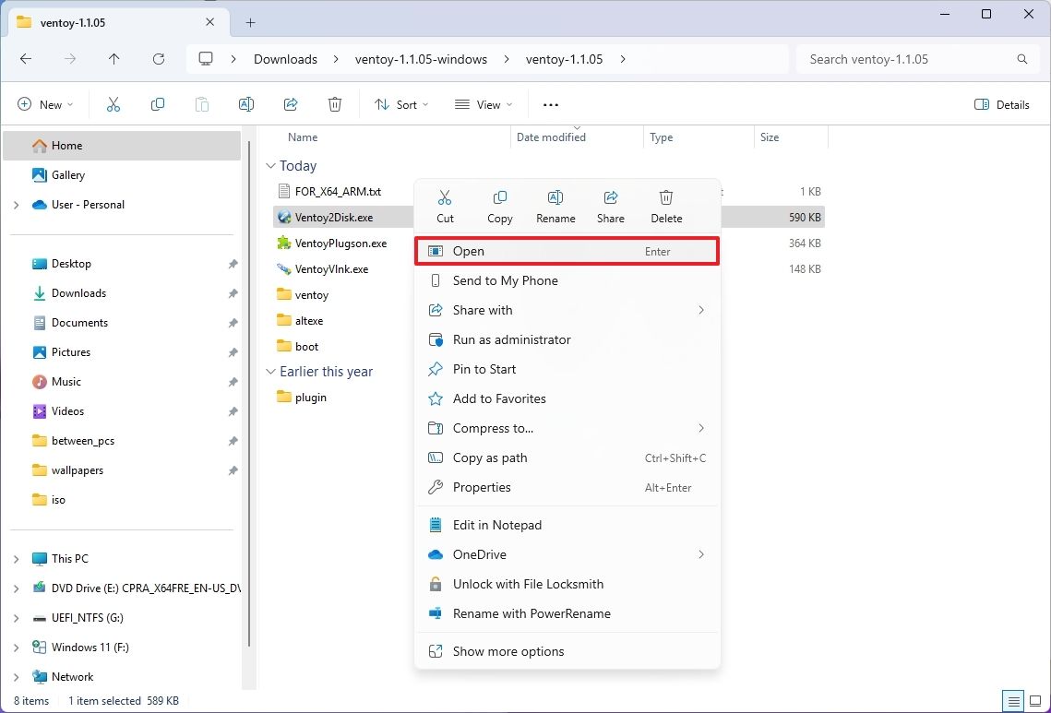Create a new item with the New button
Image resolution: width=1051 pixels, height=713 pixels.
click(44, 104)
